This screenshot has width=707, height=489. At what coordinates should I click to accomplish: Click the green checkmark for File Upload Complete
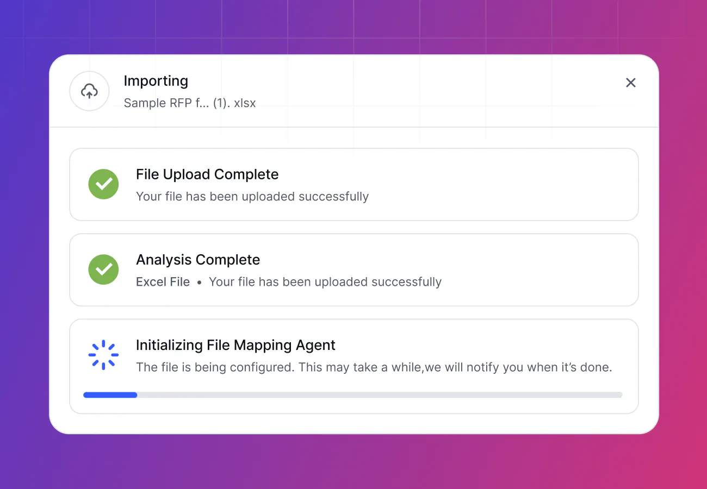103,184
